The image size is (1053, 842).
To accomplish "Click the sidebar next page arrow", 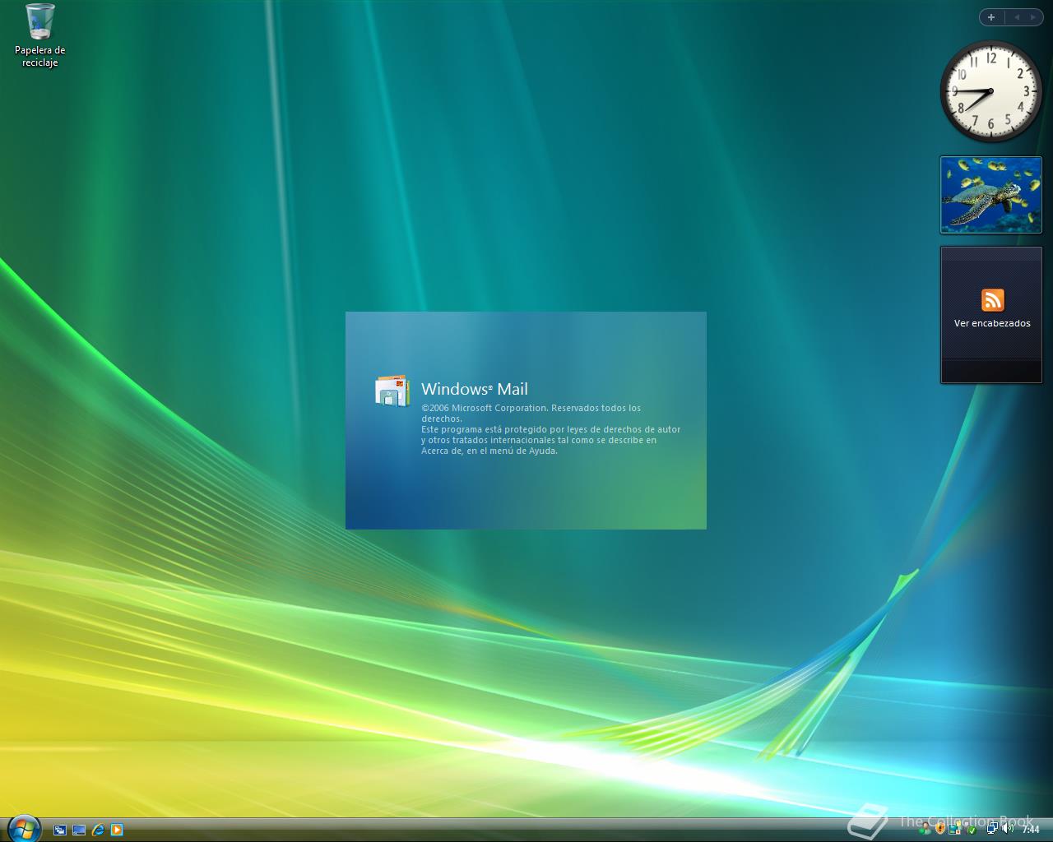I will [x=1033, y=16].
